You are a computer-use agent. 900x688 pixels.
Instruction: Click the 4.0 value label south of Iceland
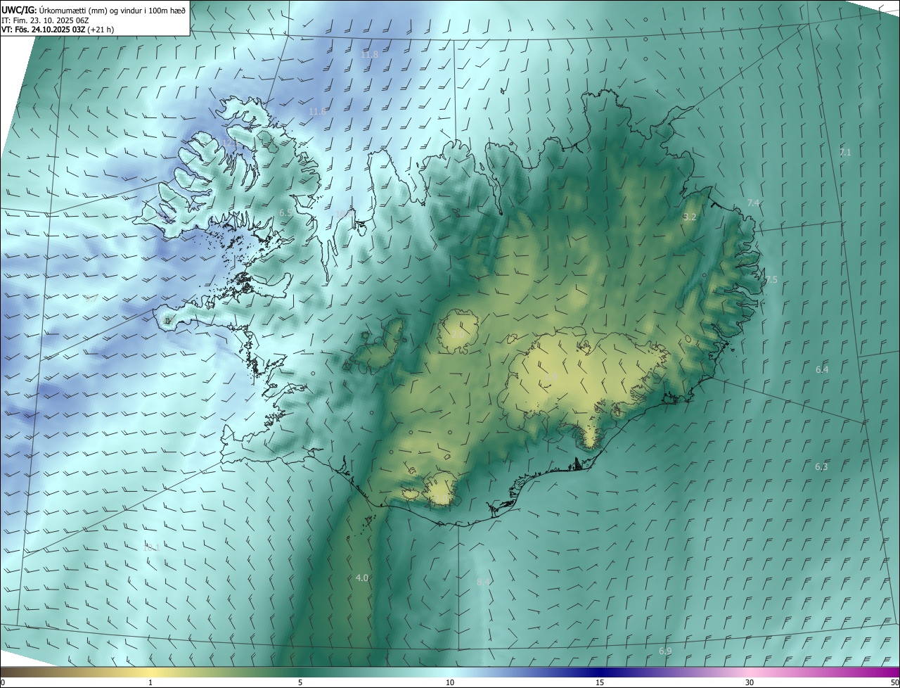point(362,578)
